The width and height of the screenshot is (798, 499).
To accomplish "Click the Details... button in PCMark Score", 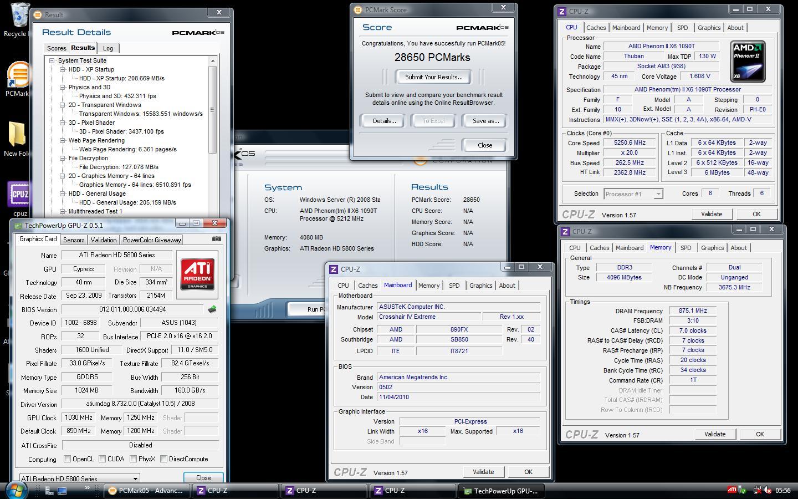I will pyautogui.click(x=384, y=121).
